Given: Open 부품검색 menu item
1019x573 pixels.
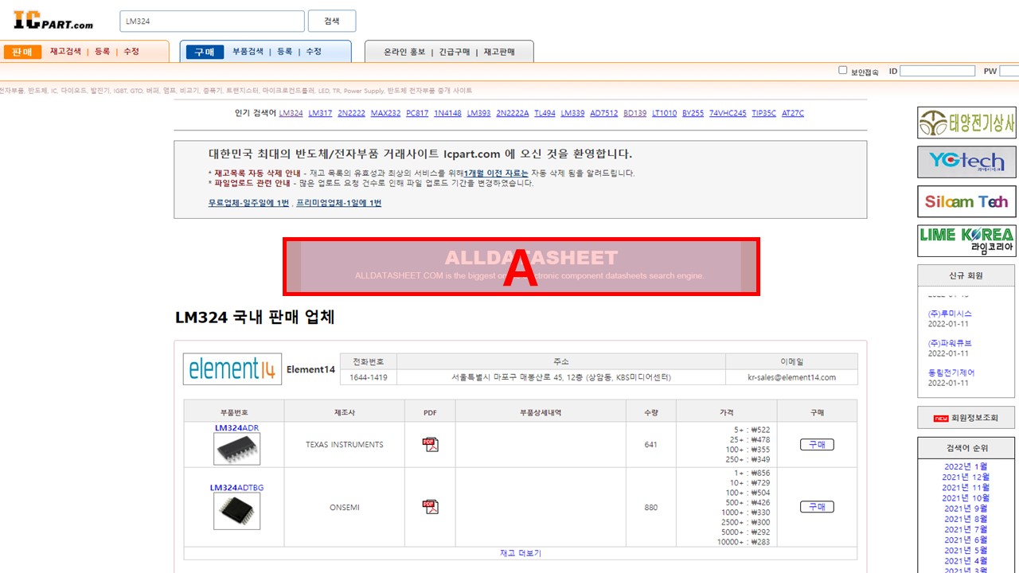Looking at the screenshot, I should click(248, 51).
